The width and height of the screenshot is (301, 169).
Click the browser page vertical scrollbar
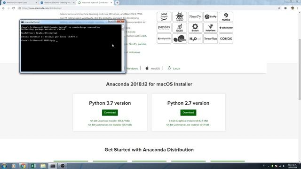pyautogui.click(x=300, y=69)
